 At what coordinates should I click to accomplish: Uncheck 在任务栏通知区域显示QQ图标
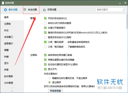click(x=45, y=64)
